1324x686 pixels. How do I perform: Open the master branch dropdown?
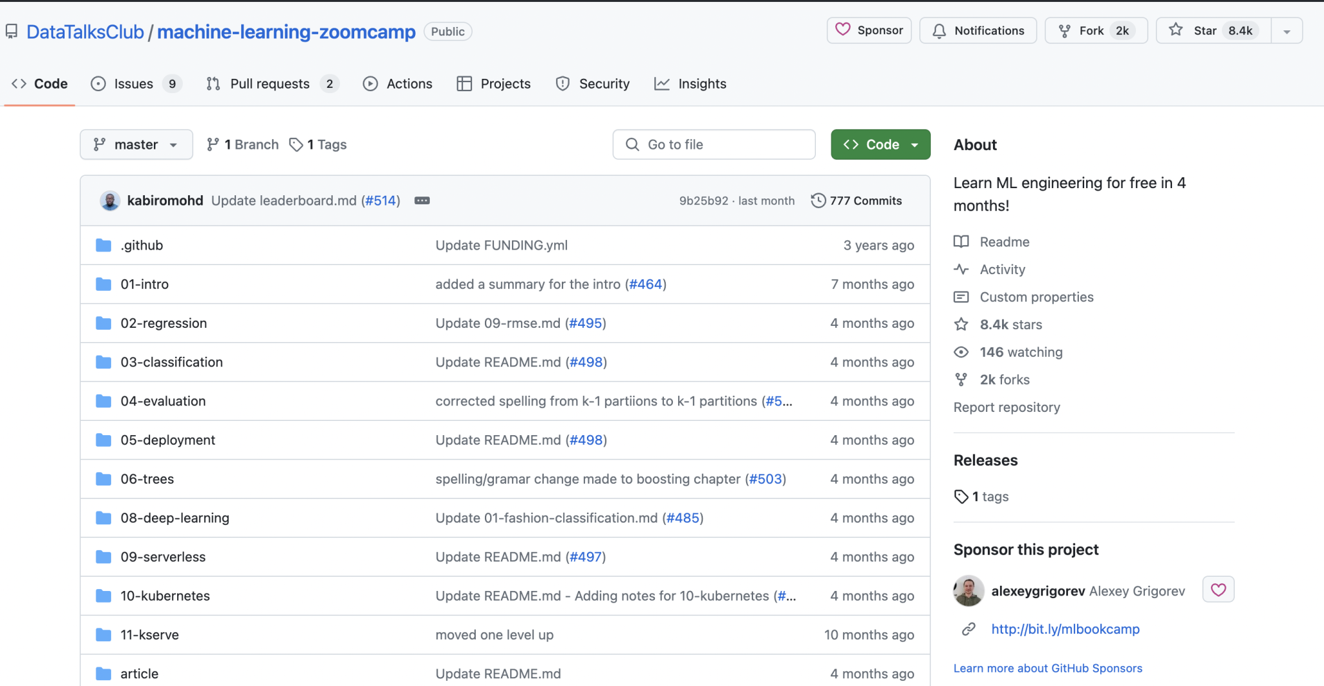(x=136, y=144)
